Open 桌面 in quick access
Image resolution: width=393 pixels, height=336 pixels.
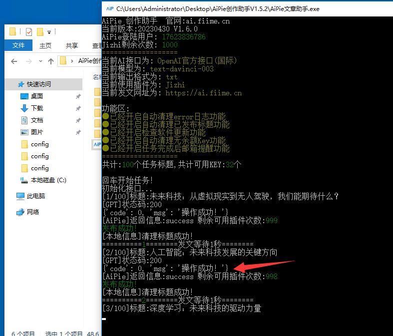(37, 96)
